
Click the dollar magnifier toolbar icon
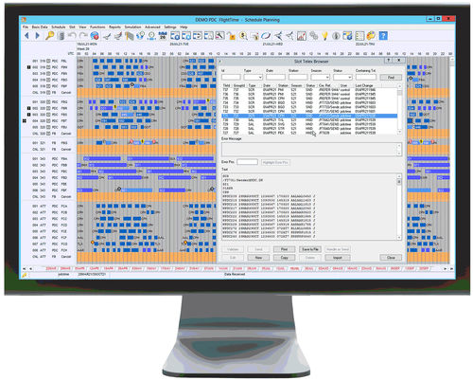243,36
